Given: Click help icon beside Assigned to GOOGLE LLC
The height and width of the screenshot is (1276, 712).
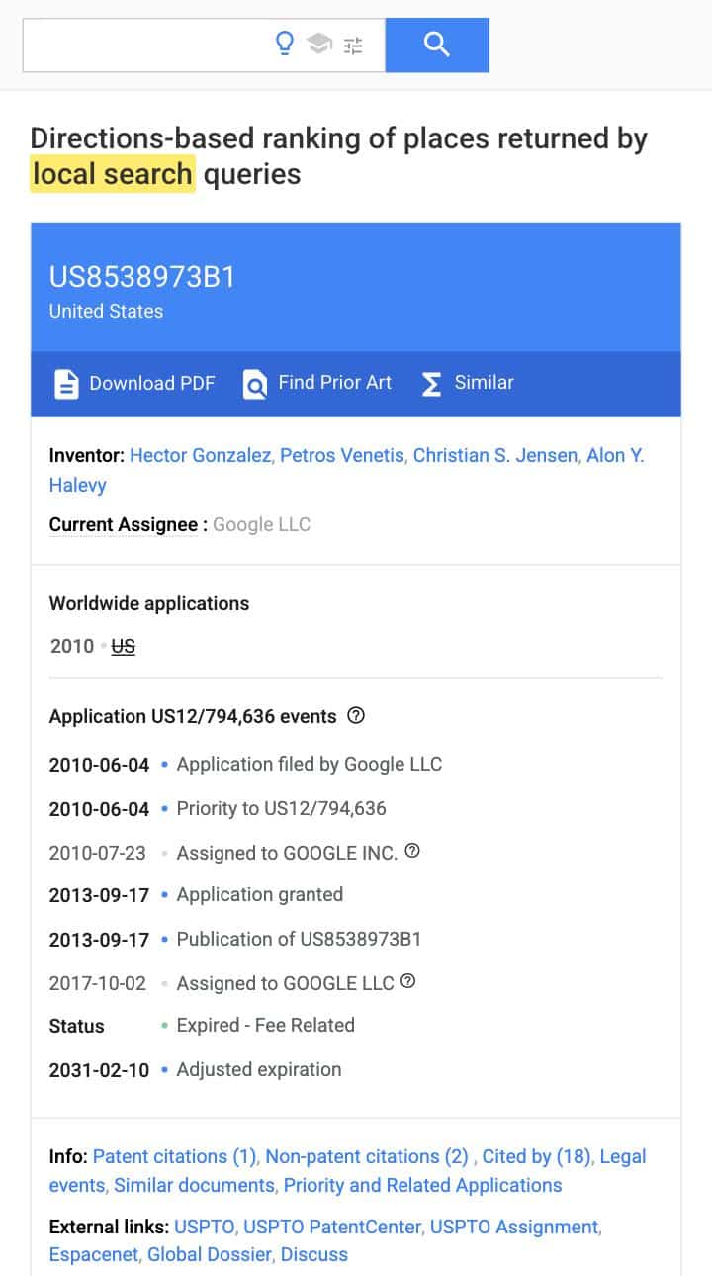Looking at the screenshot, I should click(407, 982).
